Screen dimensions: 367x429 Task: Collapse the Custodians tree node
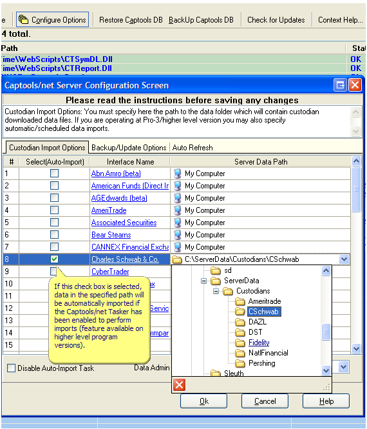(216, 291)
